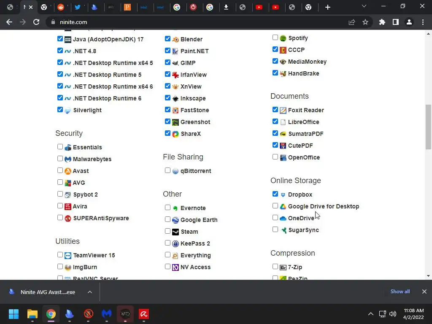Image resolution: width=432 pixels, height=324 pixels.
Task: Click the GIMP icon
Action: pos(175,63)
